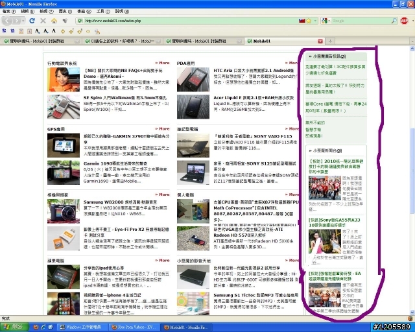Switch to the 01廣告上的飲料 tab
The image size is (415, 332).
coord(122,41)
